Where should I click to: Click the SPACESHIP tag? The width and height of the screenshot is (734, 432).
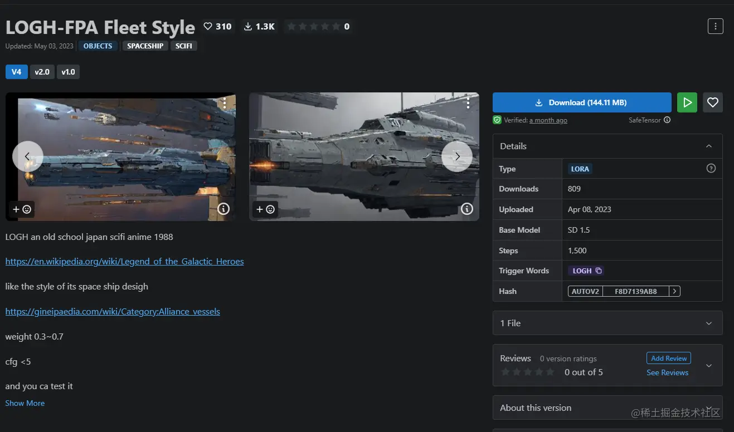coord(145,46)
